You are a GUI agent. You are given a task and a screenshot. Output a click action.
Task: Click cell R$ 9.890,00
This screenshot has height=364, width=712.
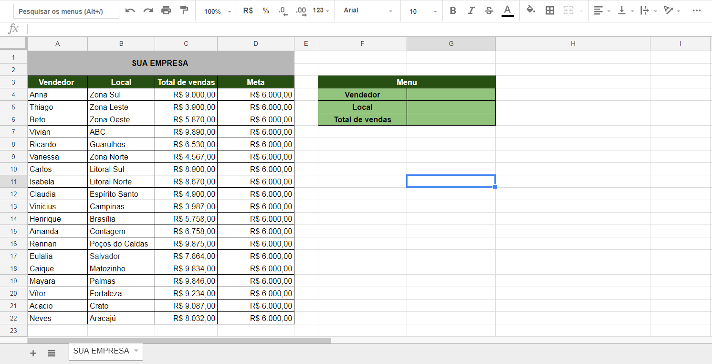pos(186,132)
